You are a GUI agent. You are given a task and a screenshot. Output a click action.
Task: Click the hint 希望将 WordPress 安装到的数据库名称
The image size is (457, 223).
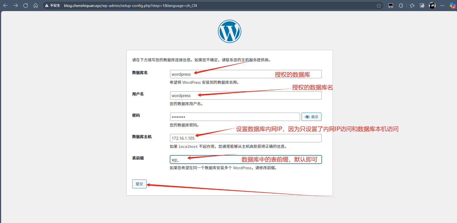click(x=205, y=82)
